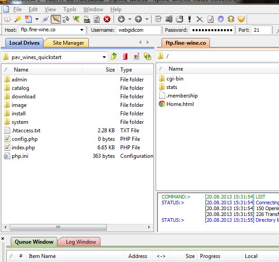The width and height of the screenshot is (279, 262).
Task: Open the Tools menu
Action: click(70, 9)
